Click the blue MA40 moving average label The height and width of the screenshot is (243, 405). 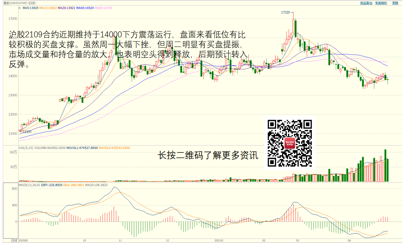85,8
